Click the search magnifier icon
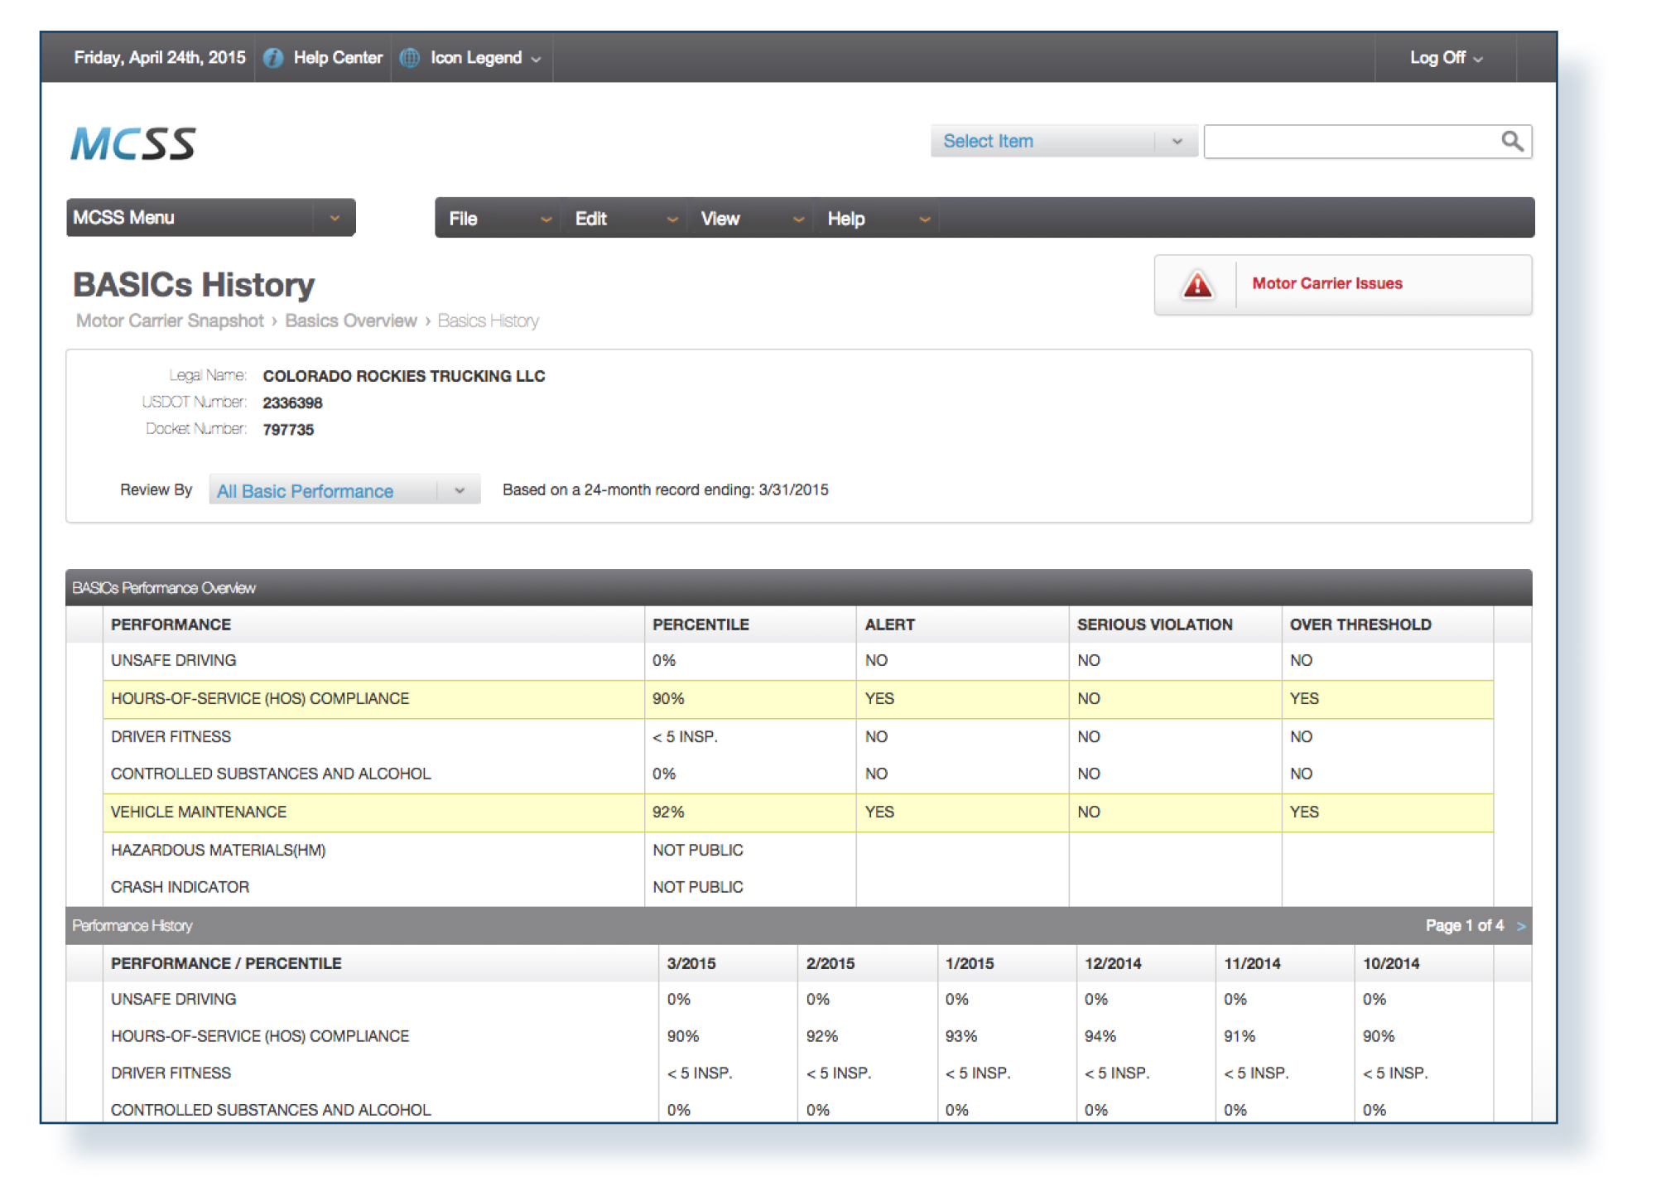 (1512, 142)
